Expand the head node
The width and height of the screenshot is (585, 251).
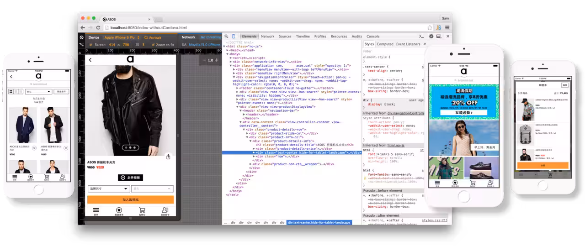pyautogui.click(x=227, y=50)
